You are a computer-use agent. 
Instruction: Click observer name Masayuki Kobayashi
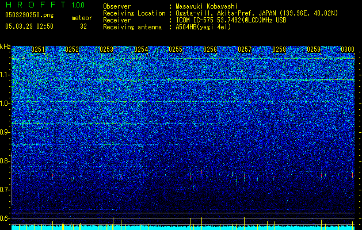[206, 6]
